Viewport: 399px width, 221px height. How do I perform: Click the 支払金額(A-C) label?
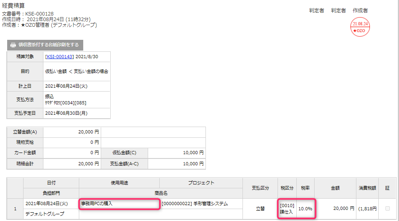(124, 164)
